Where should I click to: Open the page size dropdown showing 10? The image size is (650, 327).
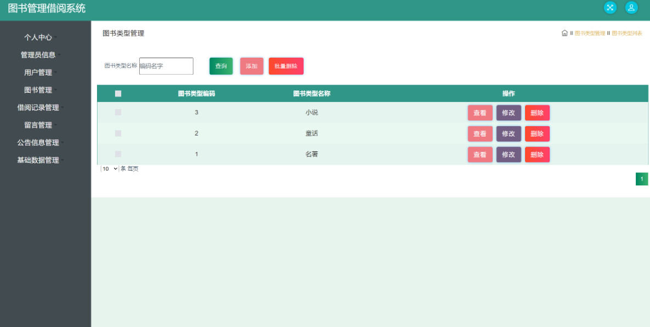(x=110, y=169)
